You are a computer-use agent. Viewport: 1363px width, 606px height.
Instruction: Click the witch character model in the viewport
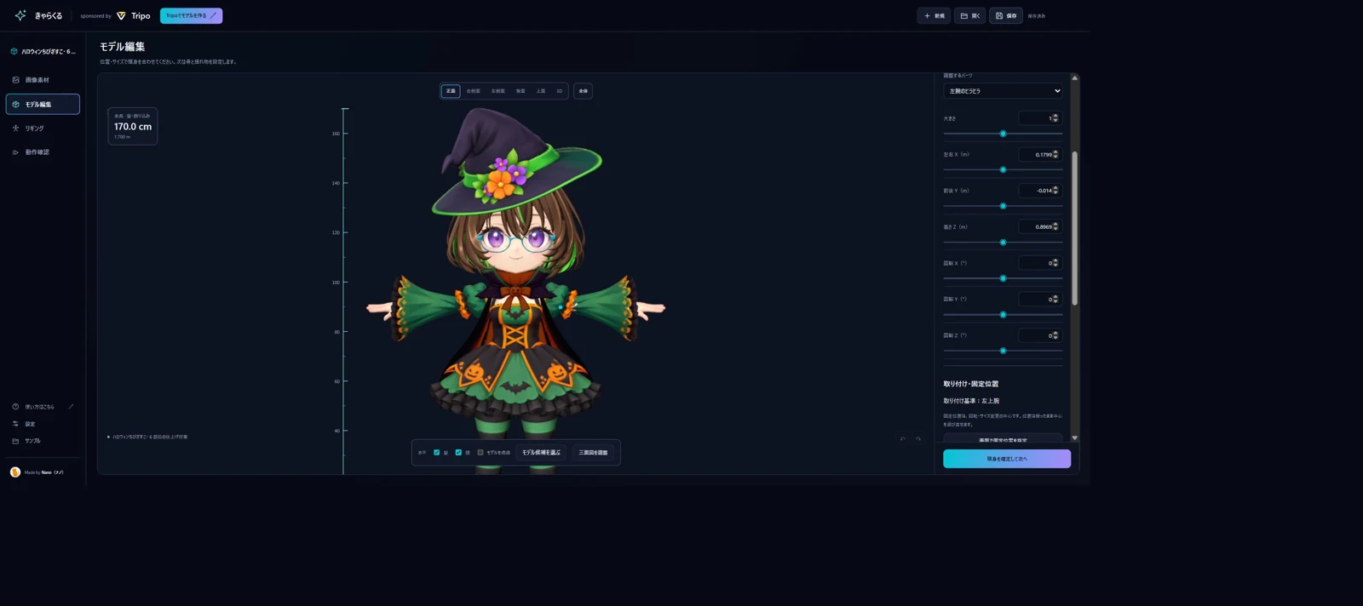[515, 289]
